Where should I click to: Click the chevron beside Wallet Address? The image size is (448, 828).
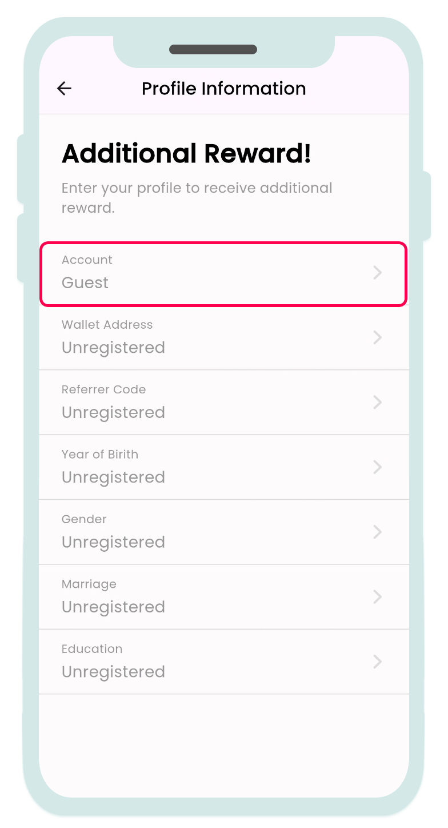377,337
